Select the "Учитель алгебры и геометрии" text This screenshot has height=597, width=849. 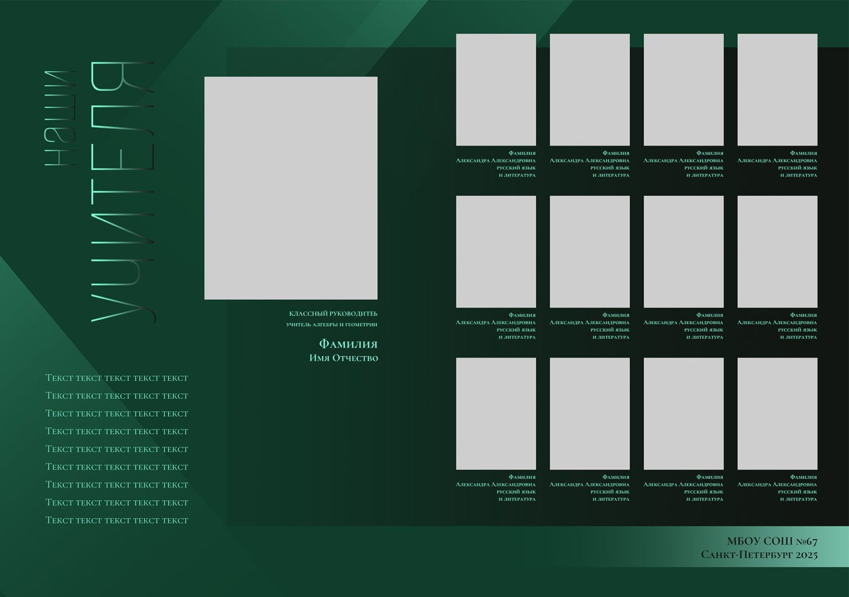pos(332,325)
